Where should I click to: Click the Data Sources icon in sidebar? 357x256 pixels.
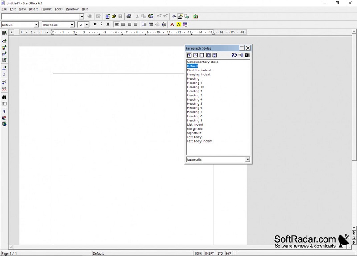(4, 118)
